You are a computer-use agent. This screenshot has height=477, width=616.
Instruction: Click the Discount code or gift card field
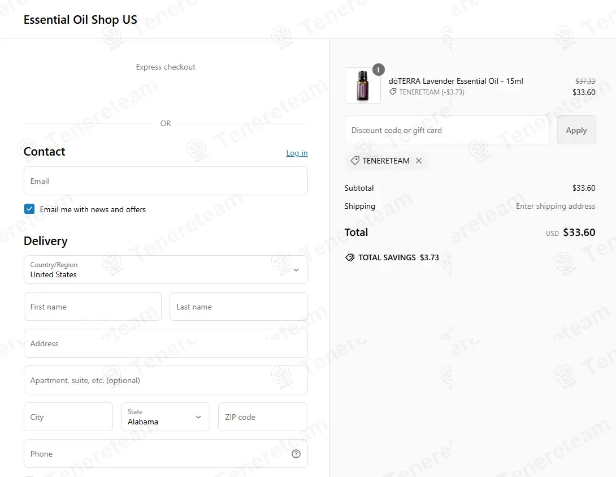point(446,130)
